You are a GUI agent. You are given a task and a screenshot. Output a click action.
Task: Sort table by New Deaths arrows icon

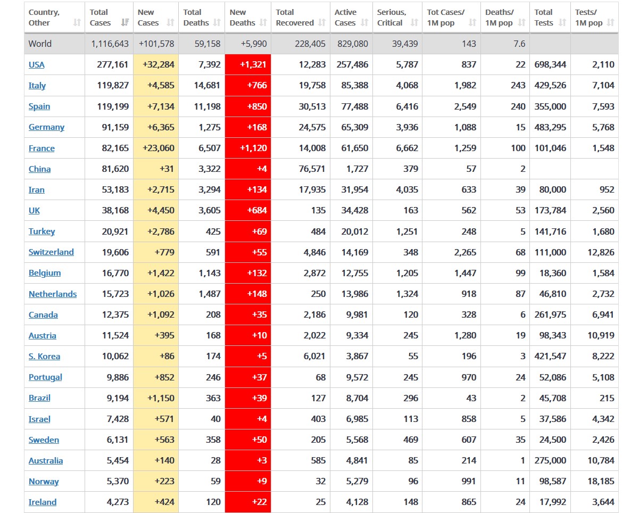coord(263,23)
